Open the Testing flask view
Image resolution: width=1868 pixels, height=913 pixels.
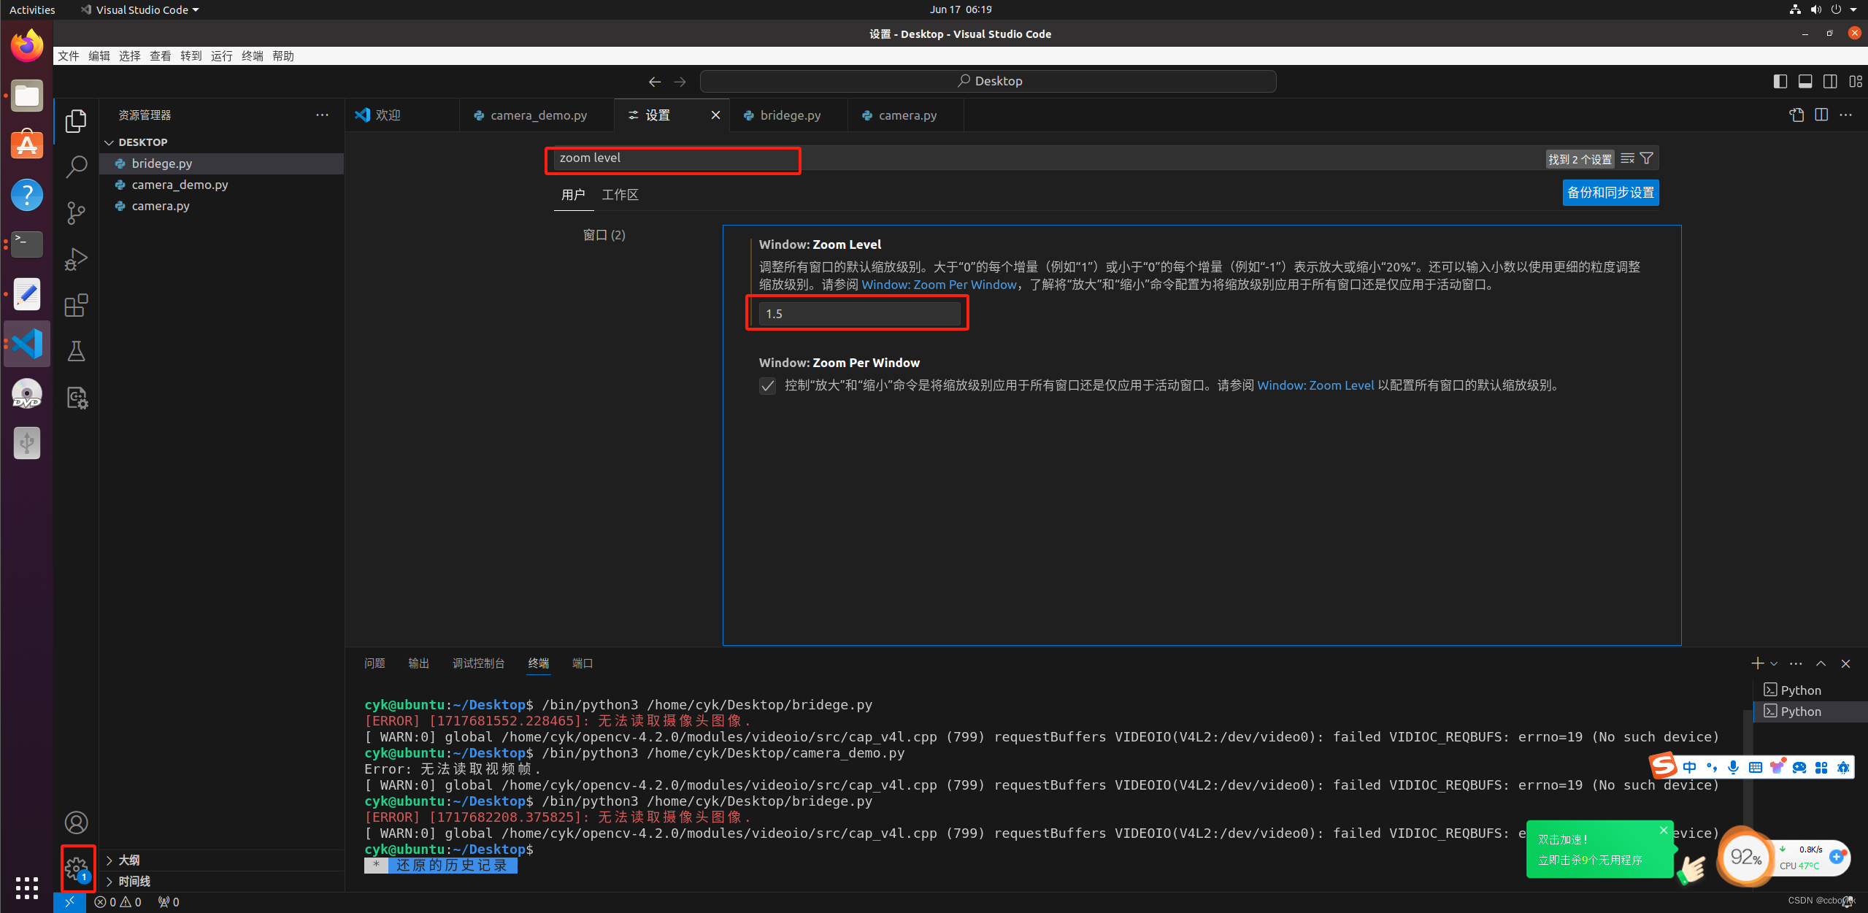coord(76,352)
